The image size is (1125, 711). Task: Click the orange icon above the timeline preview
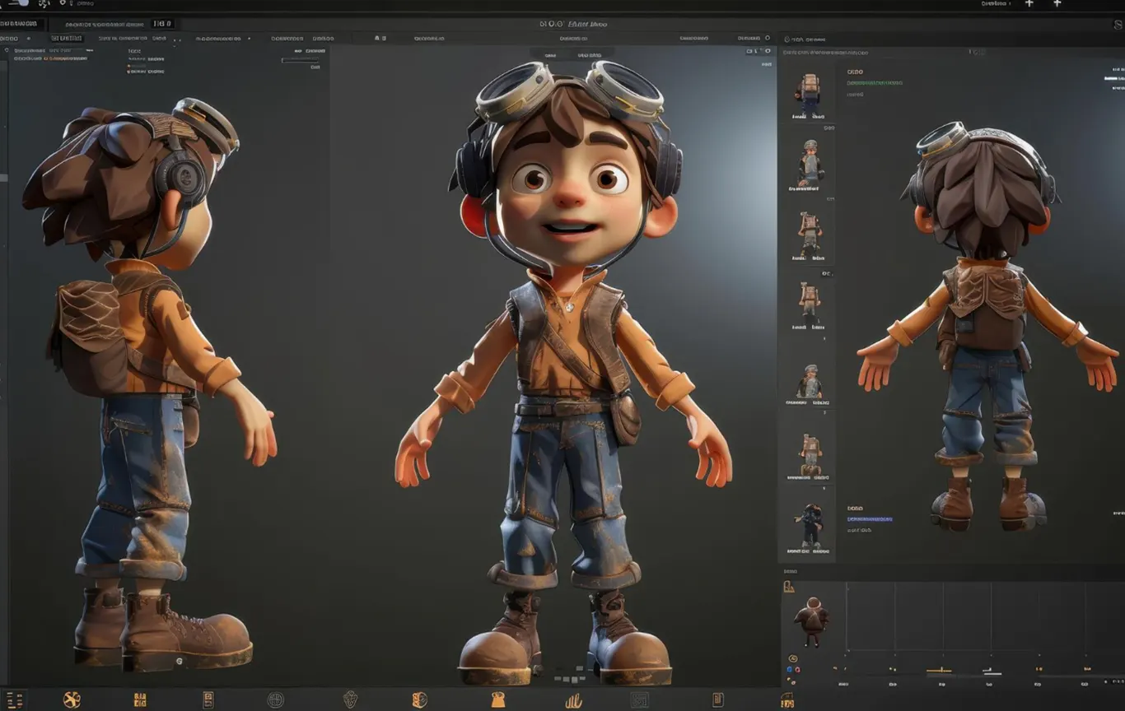click(x=789, y=587)
